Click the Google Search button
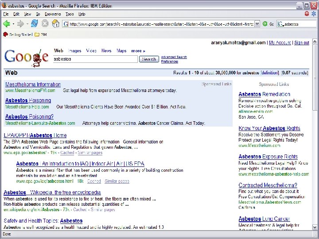The image size is (319, 239). click(149, 59)
